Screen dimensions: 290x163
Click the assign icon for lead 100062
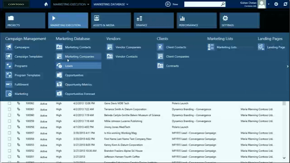[19, 103]
